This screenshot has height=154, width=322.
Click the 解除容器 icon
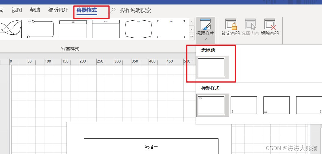pos(270,24)
